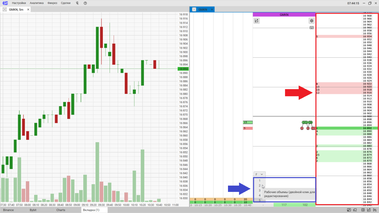
Task: Select working volume 2
Action: [259, 186]
